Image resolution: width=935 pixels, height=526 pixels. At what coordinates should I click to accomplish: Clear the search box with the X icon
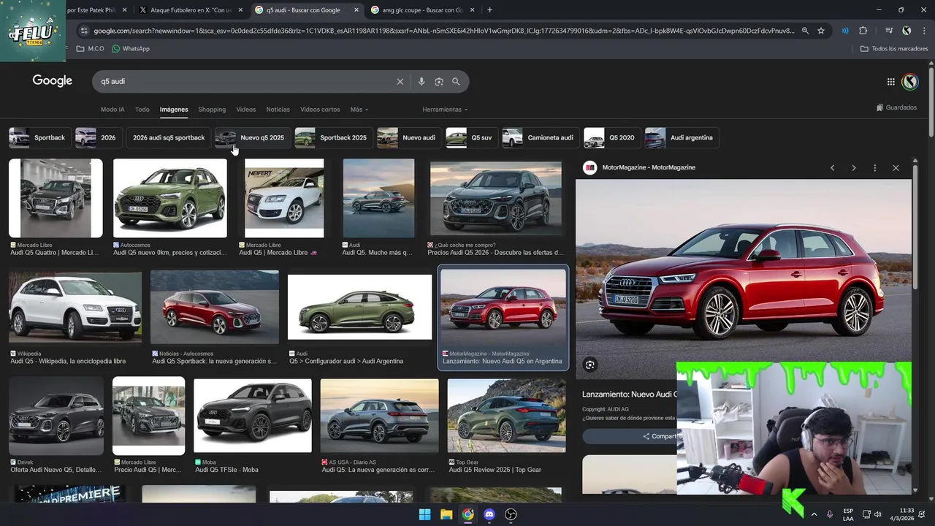point(400,82)
